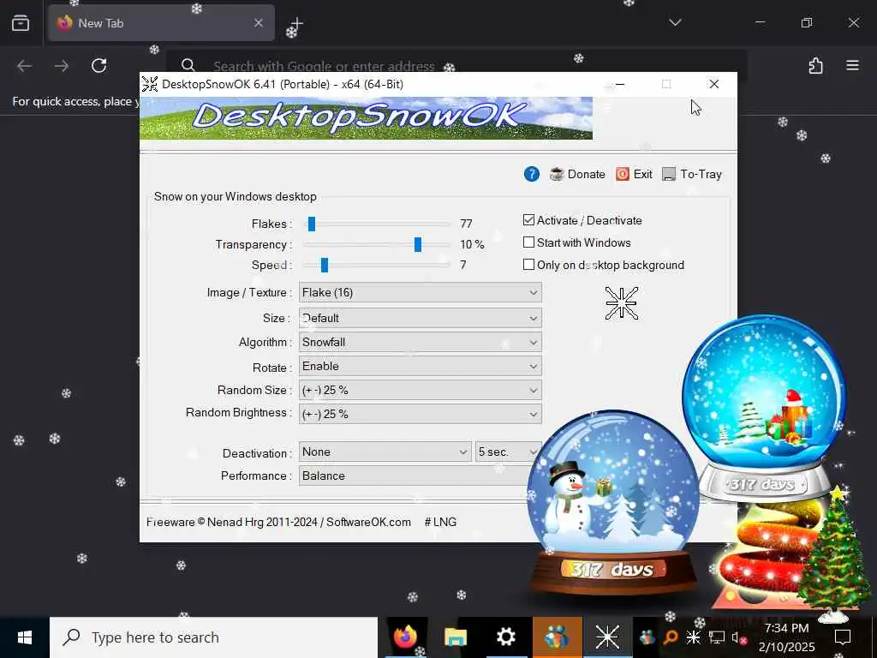Click the Firefox address search bar
This screenshot has height=658, width=877.
click(457, 66)
